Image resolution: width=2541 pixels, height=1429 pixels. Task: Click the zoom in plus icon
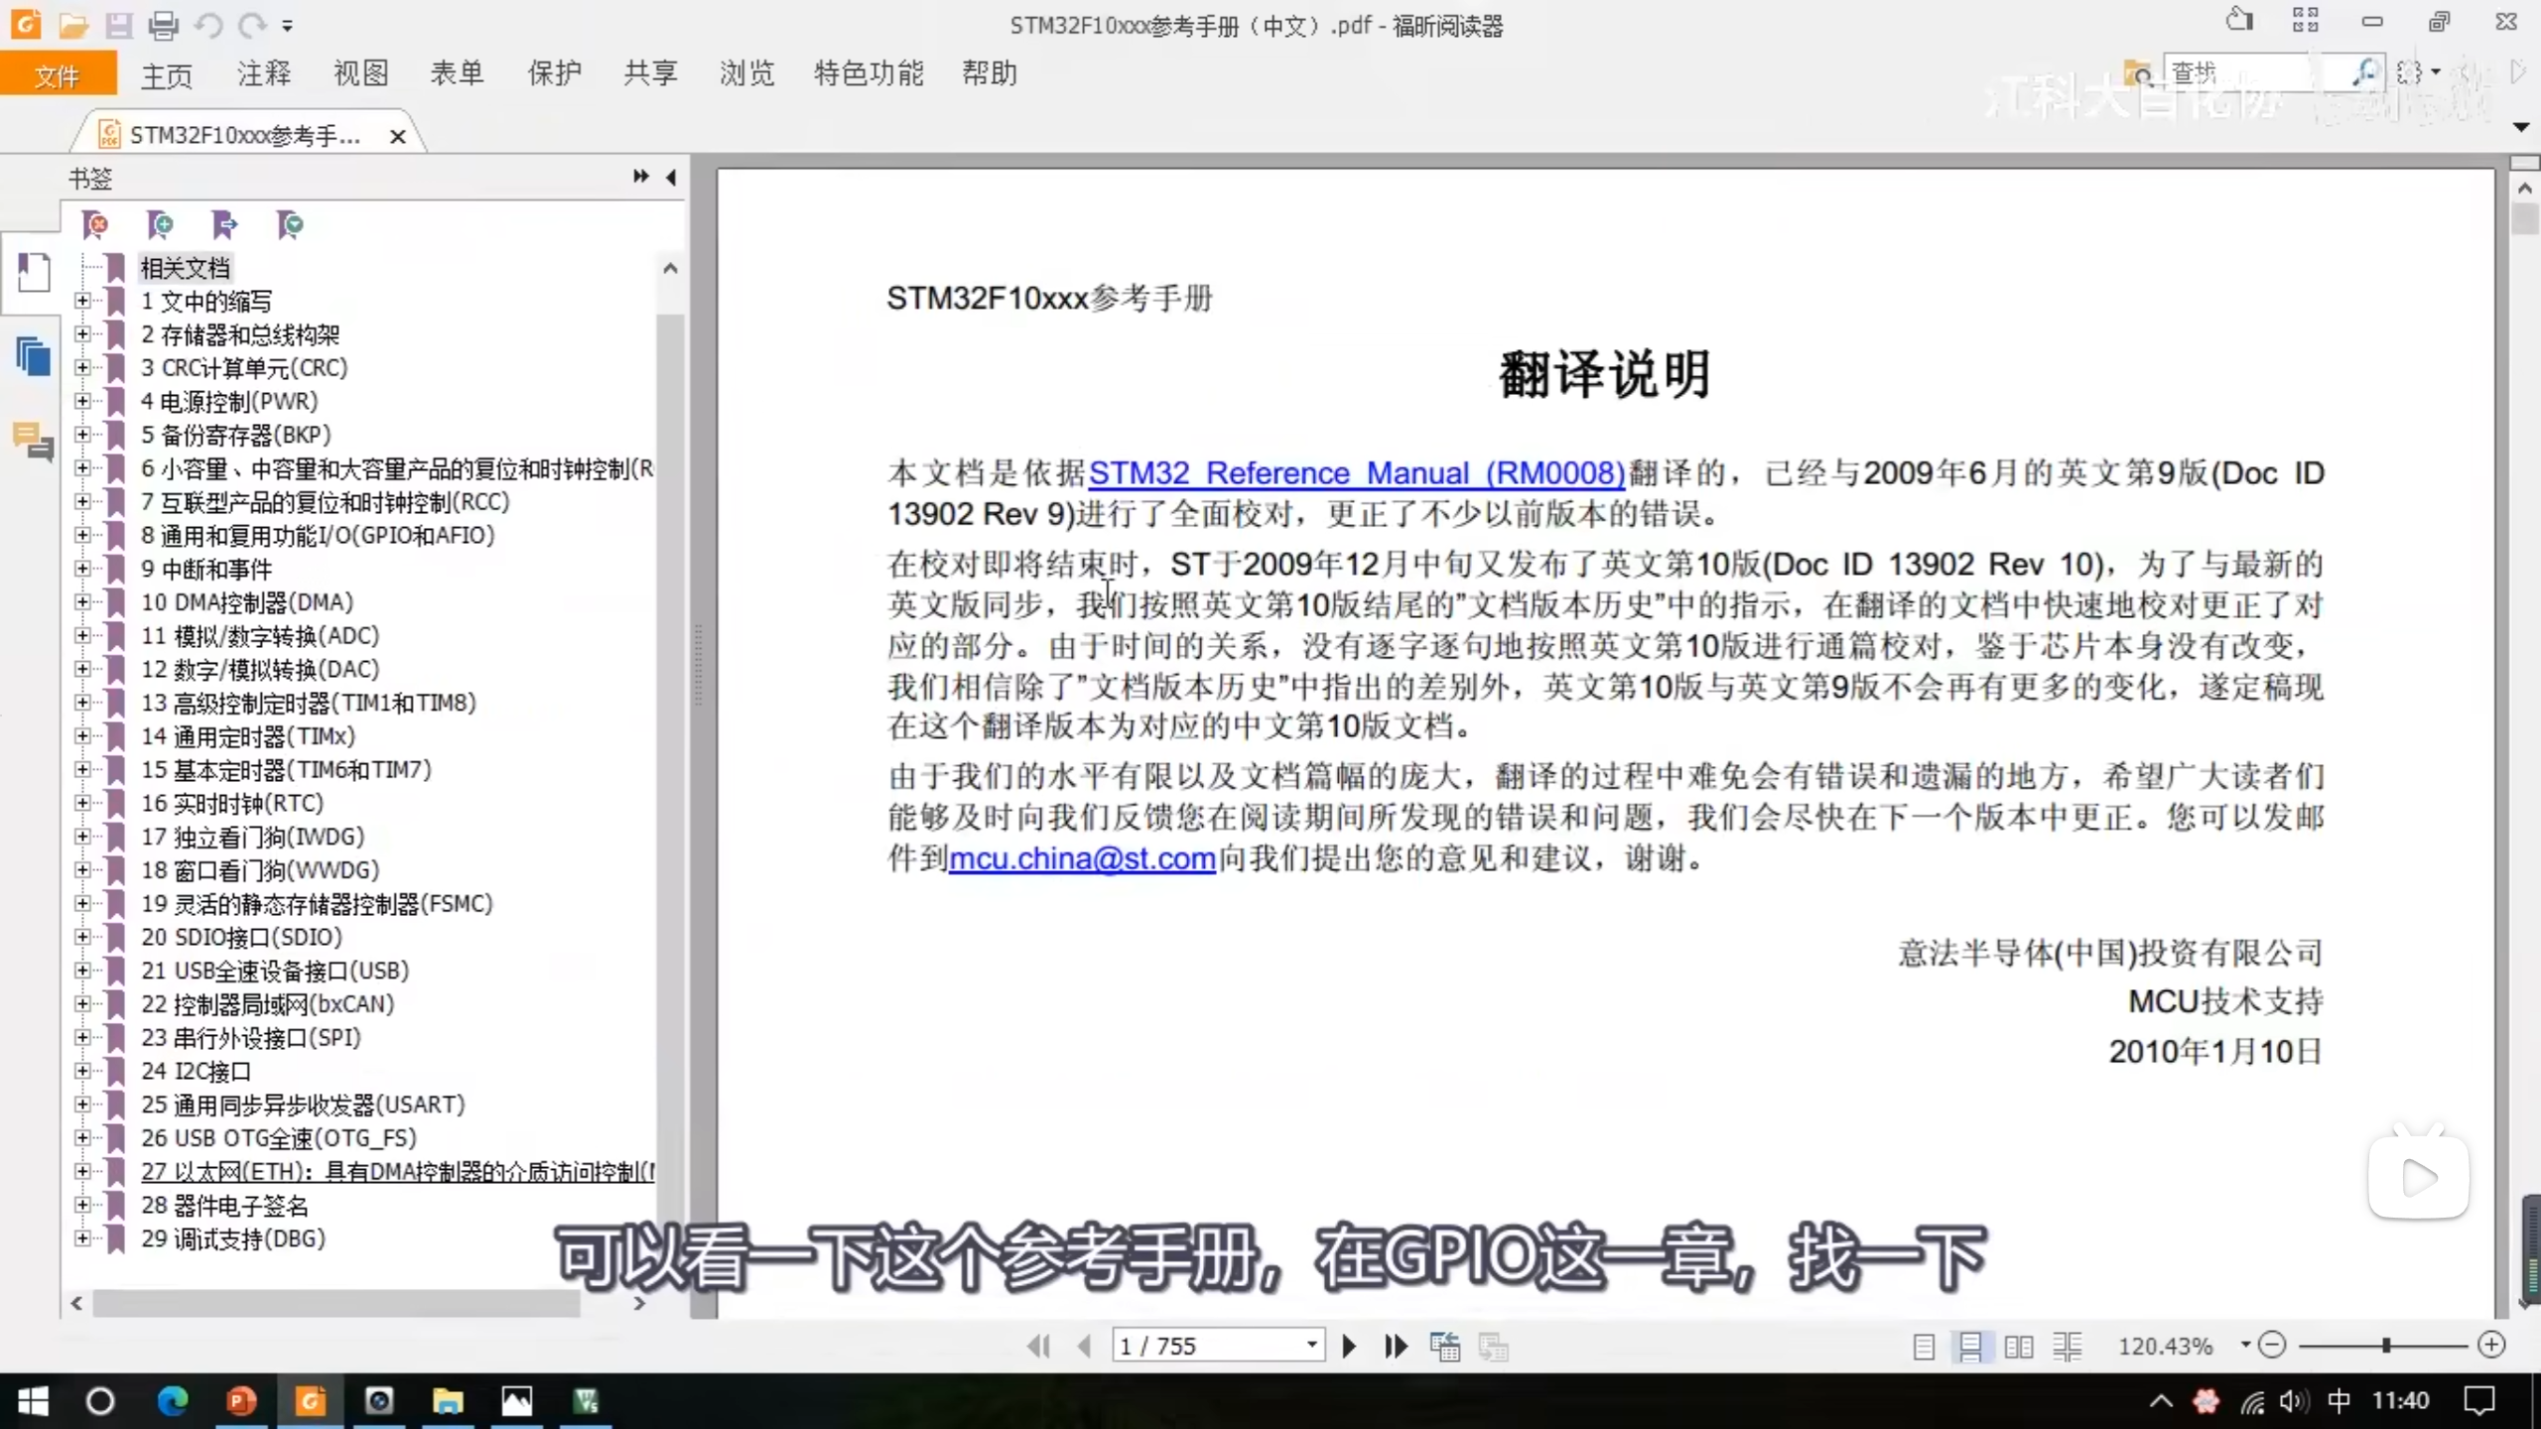(x=2491, y=1345)
